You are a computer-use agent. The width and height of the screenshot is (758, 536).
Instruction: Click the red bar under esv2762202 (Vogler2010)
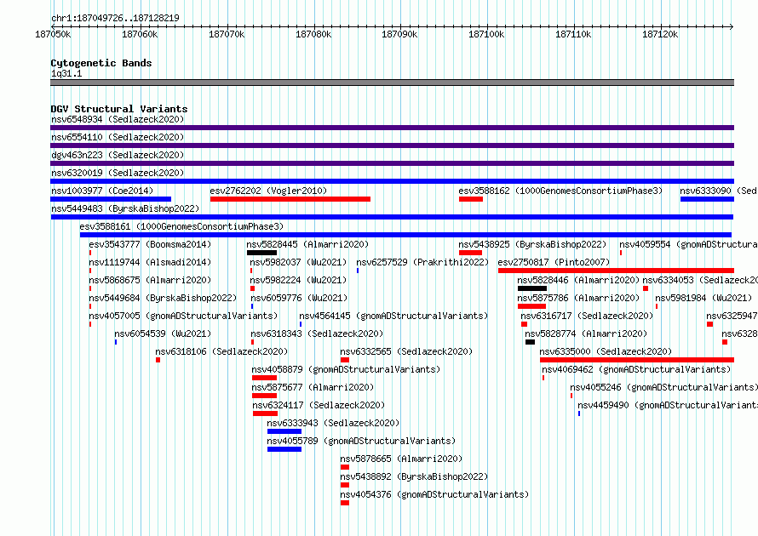tap(290, 199)
